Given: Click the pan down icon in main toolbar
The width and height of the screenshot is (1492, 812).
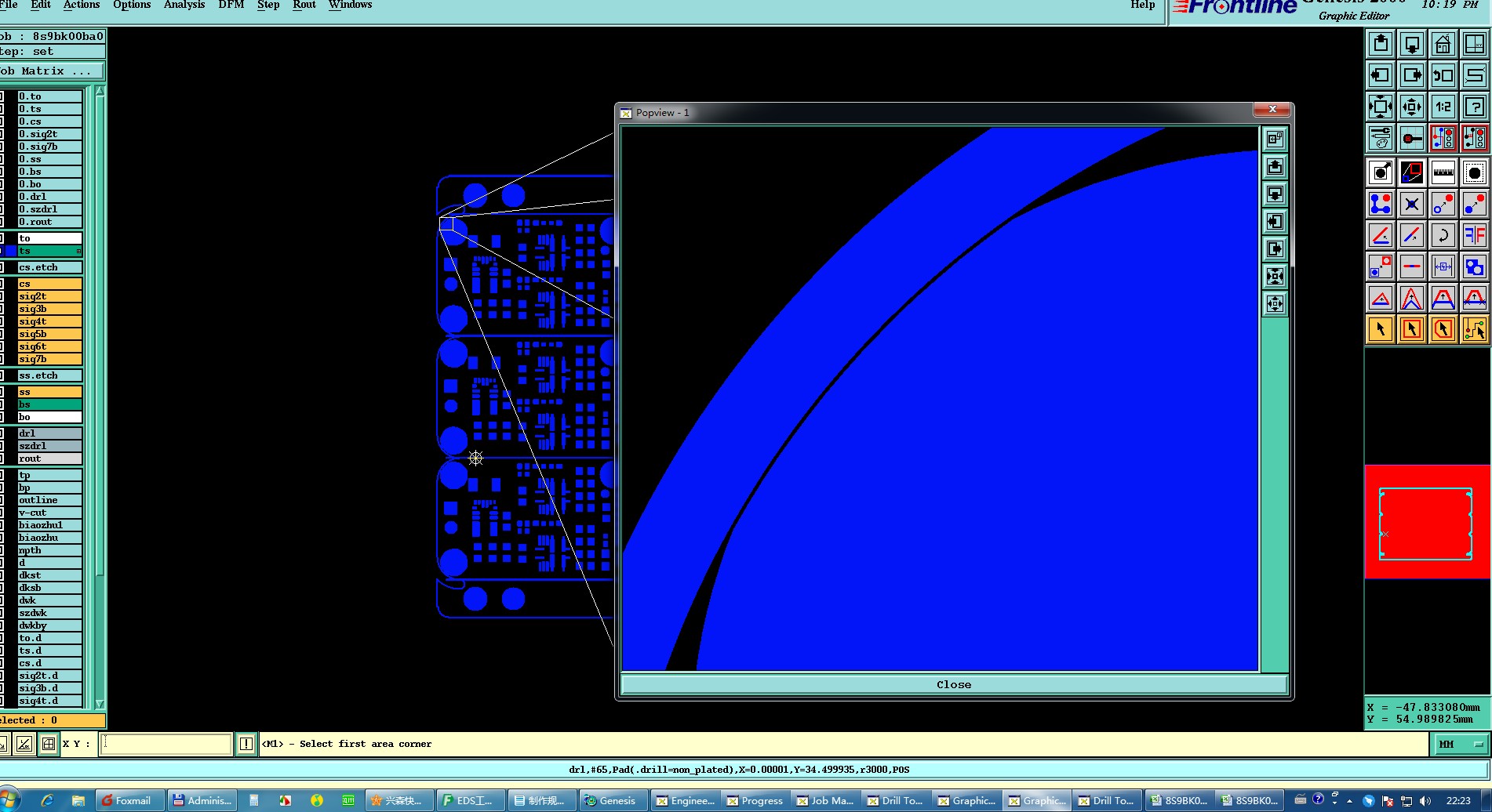Looking at the screenshot, I should click(x=1412, y=44).
